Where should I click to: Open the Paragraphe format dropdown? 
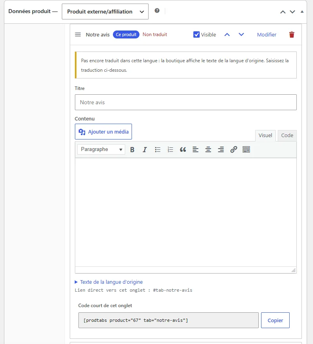coord(101,149)
